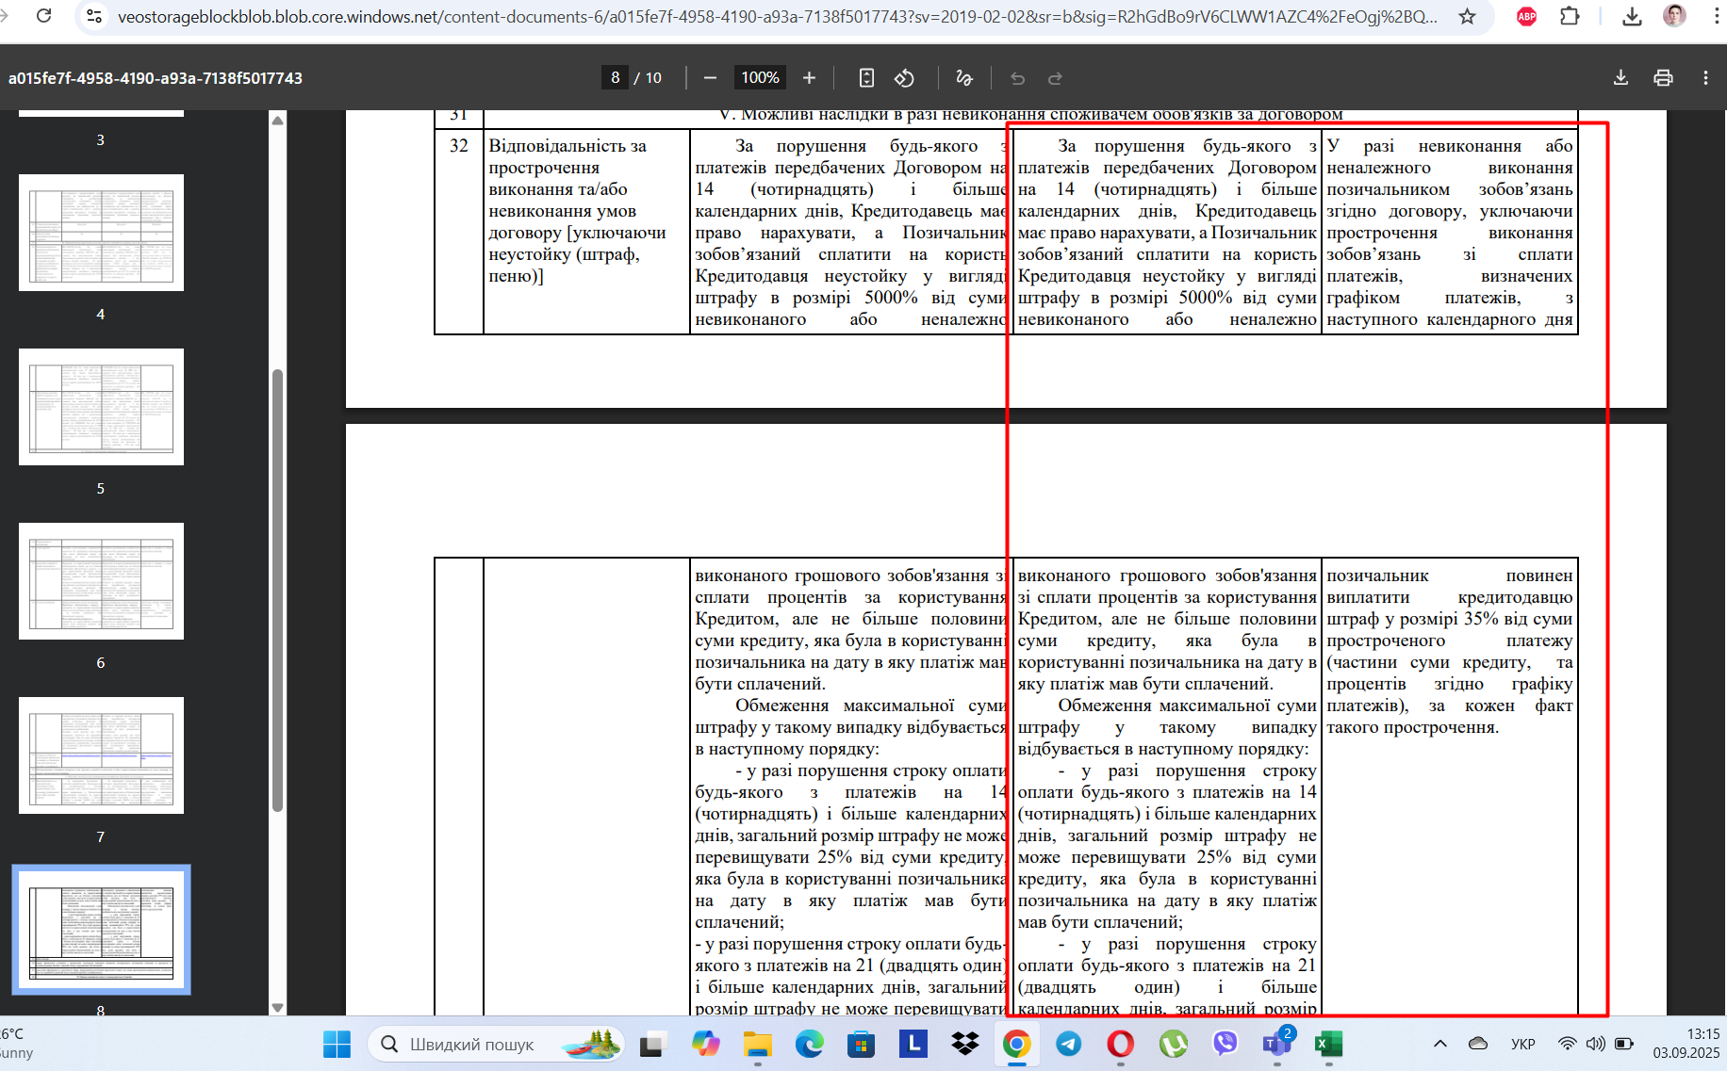Screen dimensions: 1727x1071
Task: Click the thumbnail sidebar scroll up arrow
Action: (x=277, y=120)
